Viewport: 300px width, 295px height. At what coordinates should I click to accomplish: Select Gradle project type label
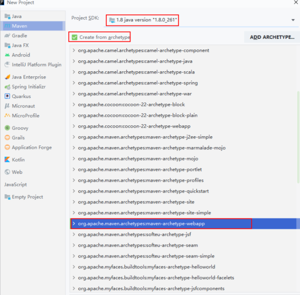(19, 35)
